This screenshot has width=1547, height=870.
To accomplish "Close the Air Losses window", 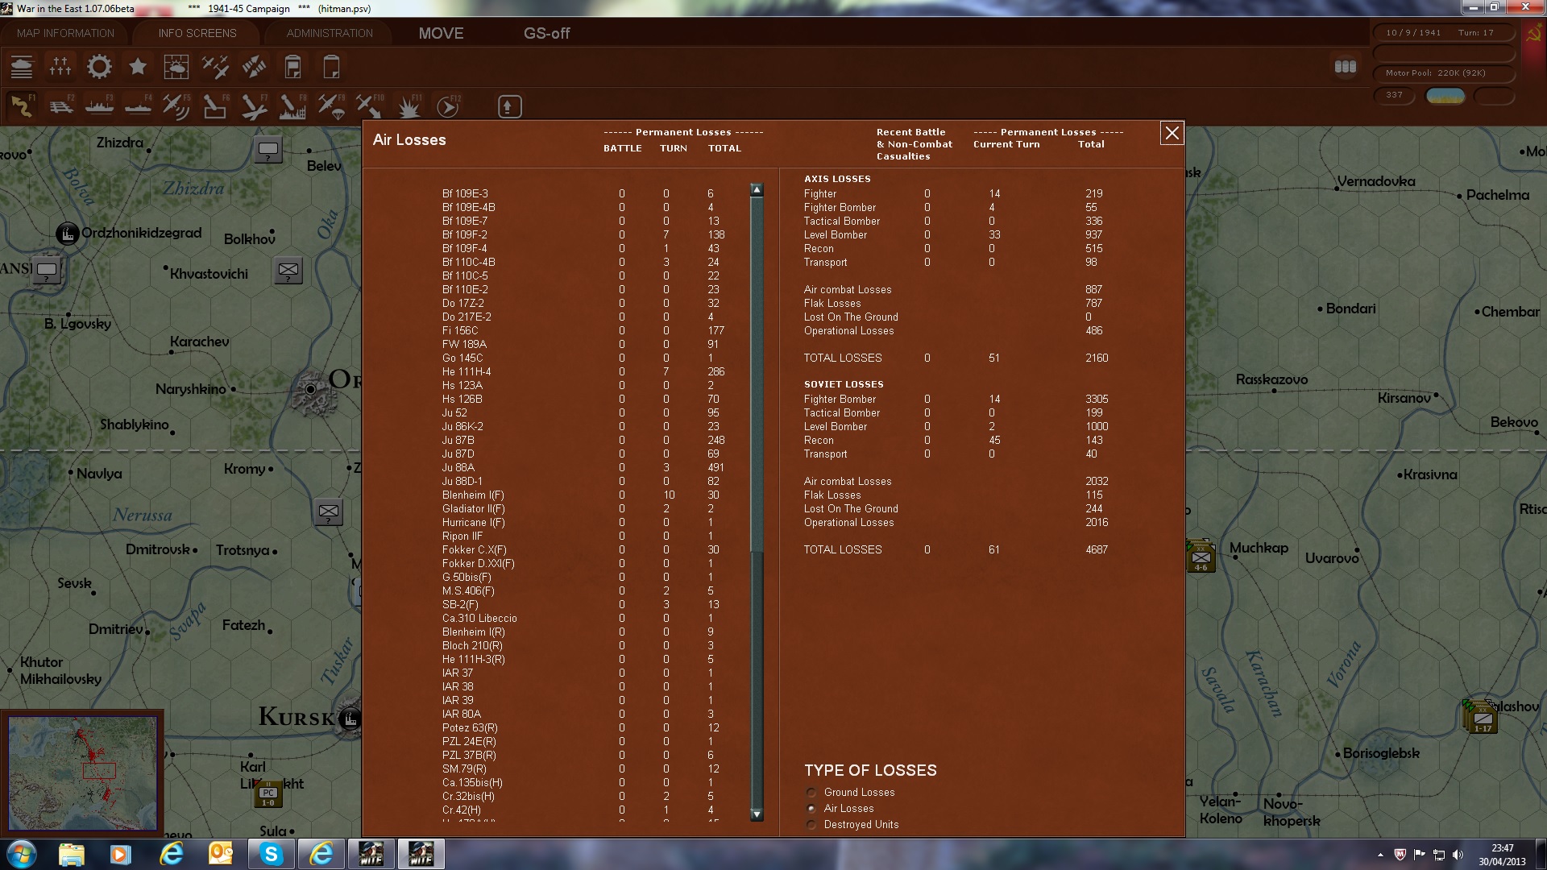I will pos(1172,134).
